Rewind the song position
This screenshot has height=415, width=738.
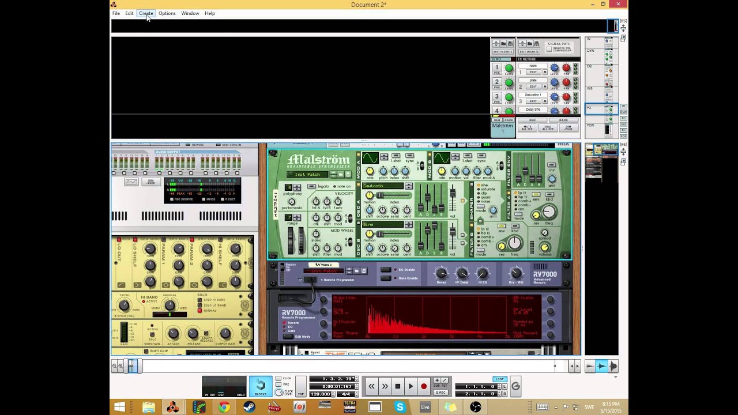coord(372,386)
